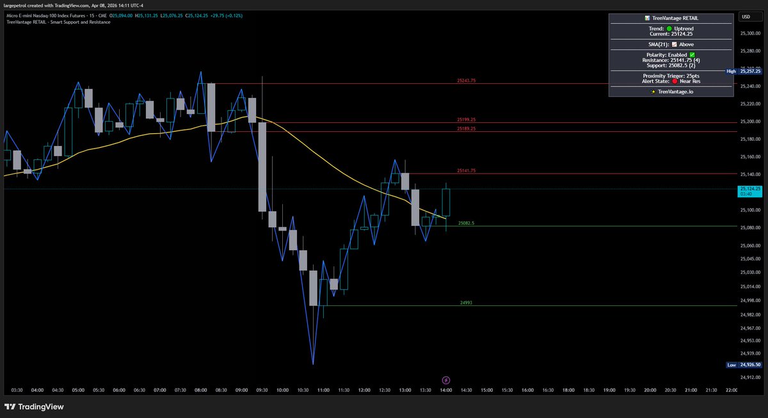Click the 25189.25 resistance level label

[467, 129]
